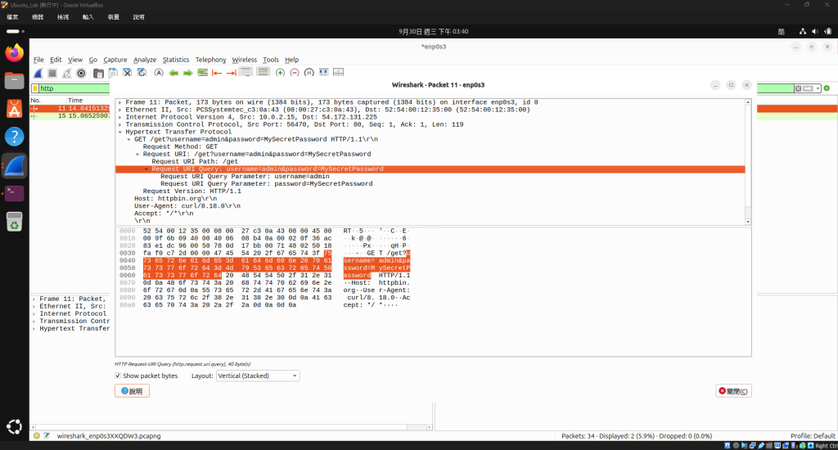This screenshot has width=838, height=450.
Task: Click Profile: Default in status bar
Action: (x=813, y=435)
